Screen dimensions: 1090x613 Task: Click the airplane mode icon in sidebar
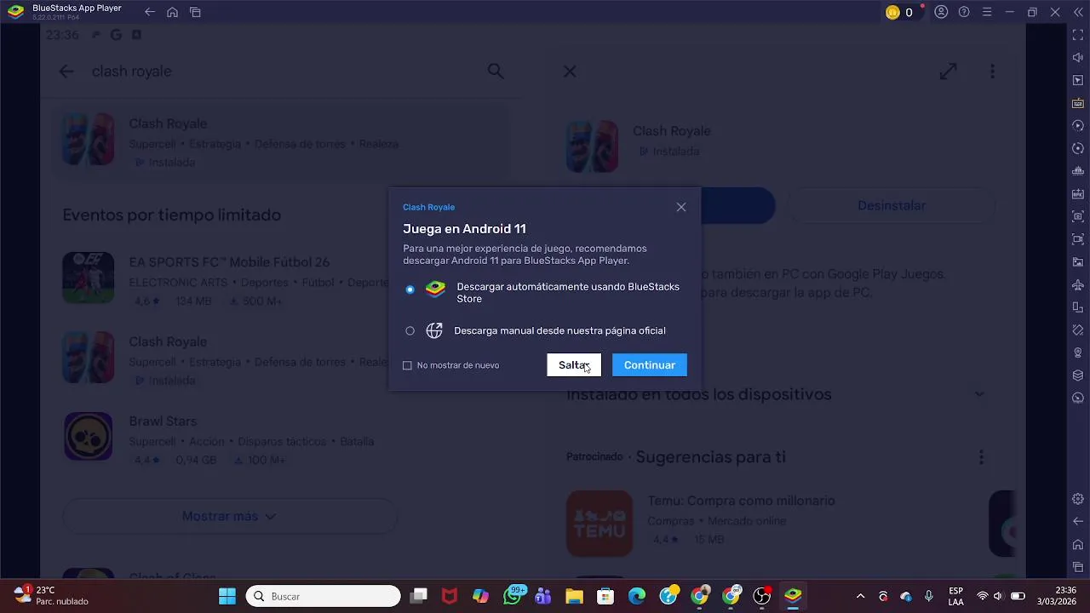pos(1078,284)
